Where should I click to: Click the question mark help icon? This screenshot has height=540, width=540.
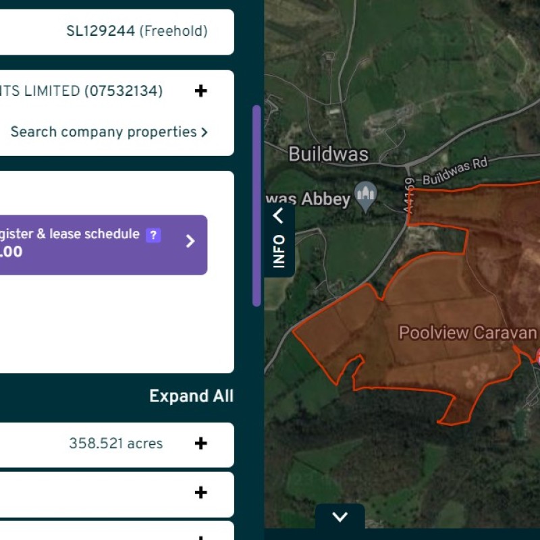(153, 235)
